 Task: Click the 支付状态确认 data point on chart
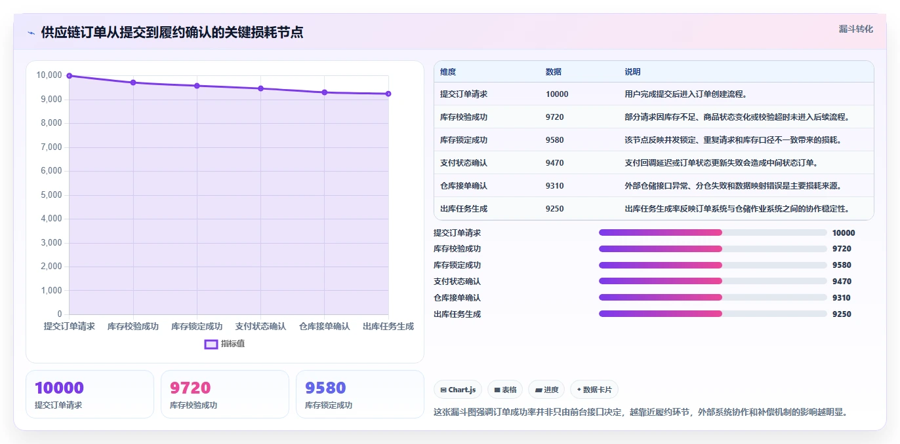pyautogui.click(x=260, y=88)
